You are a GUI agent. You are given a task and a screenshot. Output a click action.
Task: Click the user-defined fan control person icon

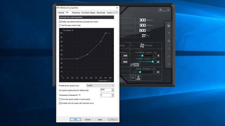coord(139,78)
